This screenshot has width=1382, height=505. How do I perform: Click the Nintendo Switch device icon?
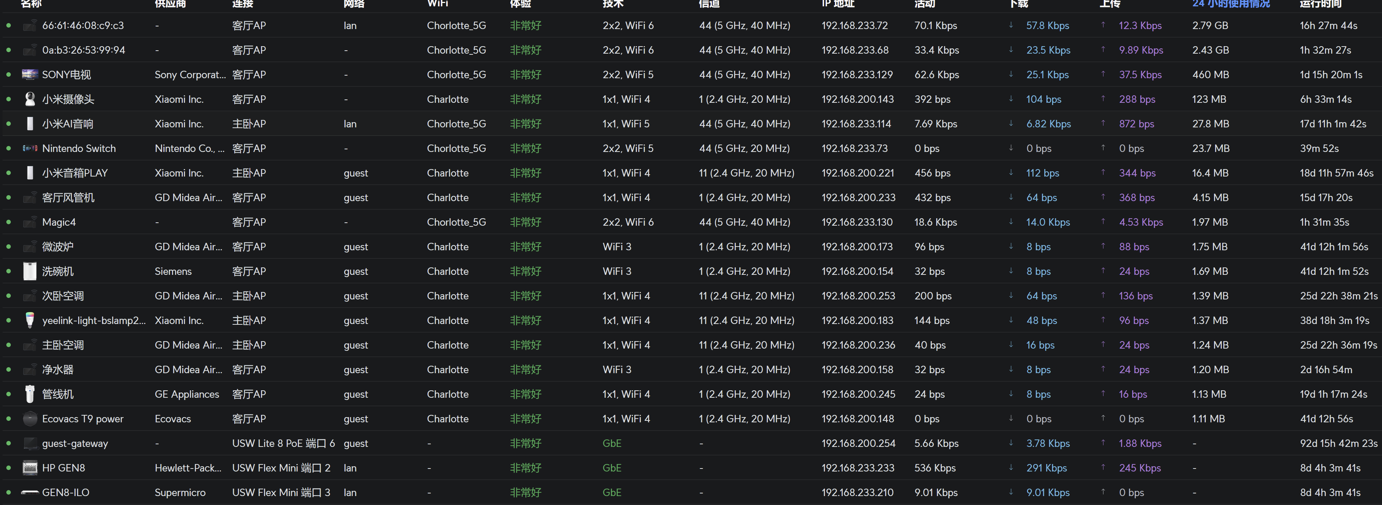[29, 148]
